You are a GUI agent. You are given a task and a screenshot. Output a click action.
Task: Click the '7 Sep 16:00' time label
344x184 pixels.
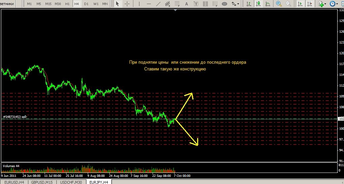pyautogui.click(x=139, y=176)
